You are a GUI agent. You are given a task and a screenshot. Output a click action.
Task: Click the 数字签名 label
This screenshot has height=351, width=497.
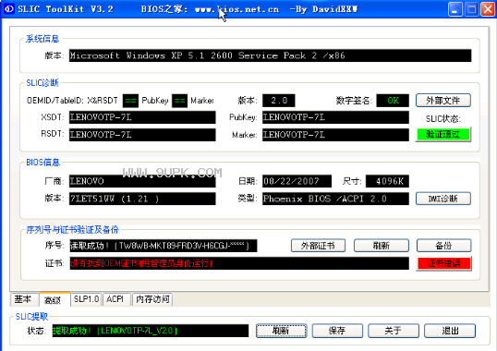[354, 101]
